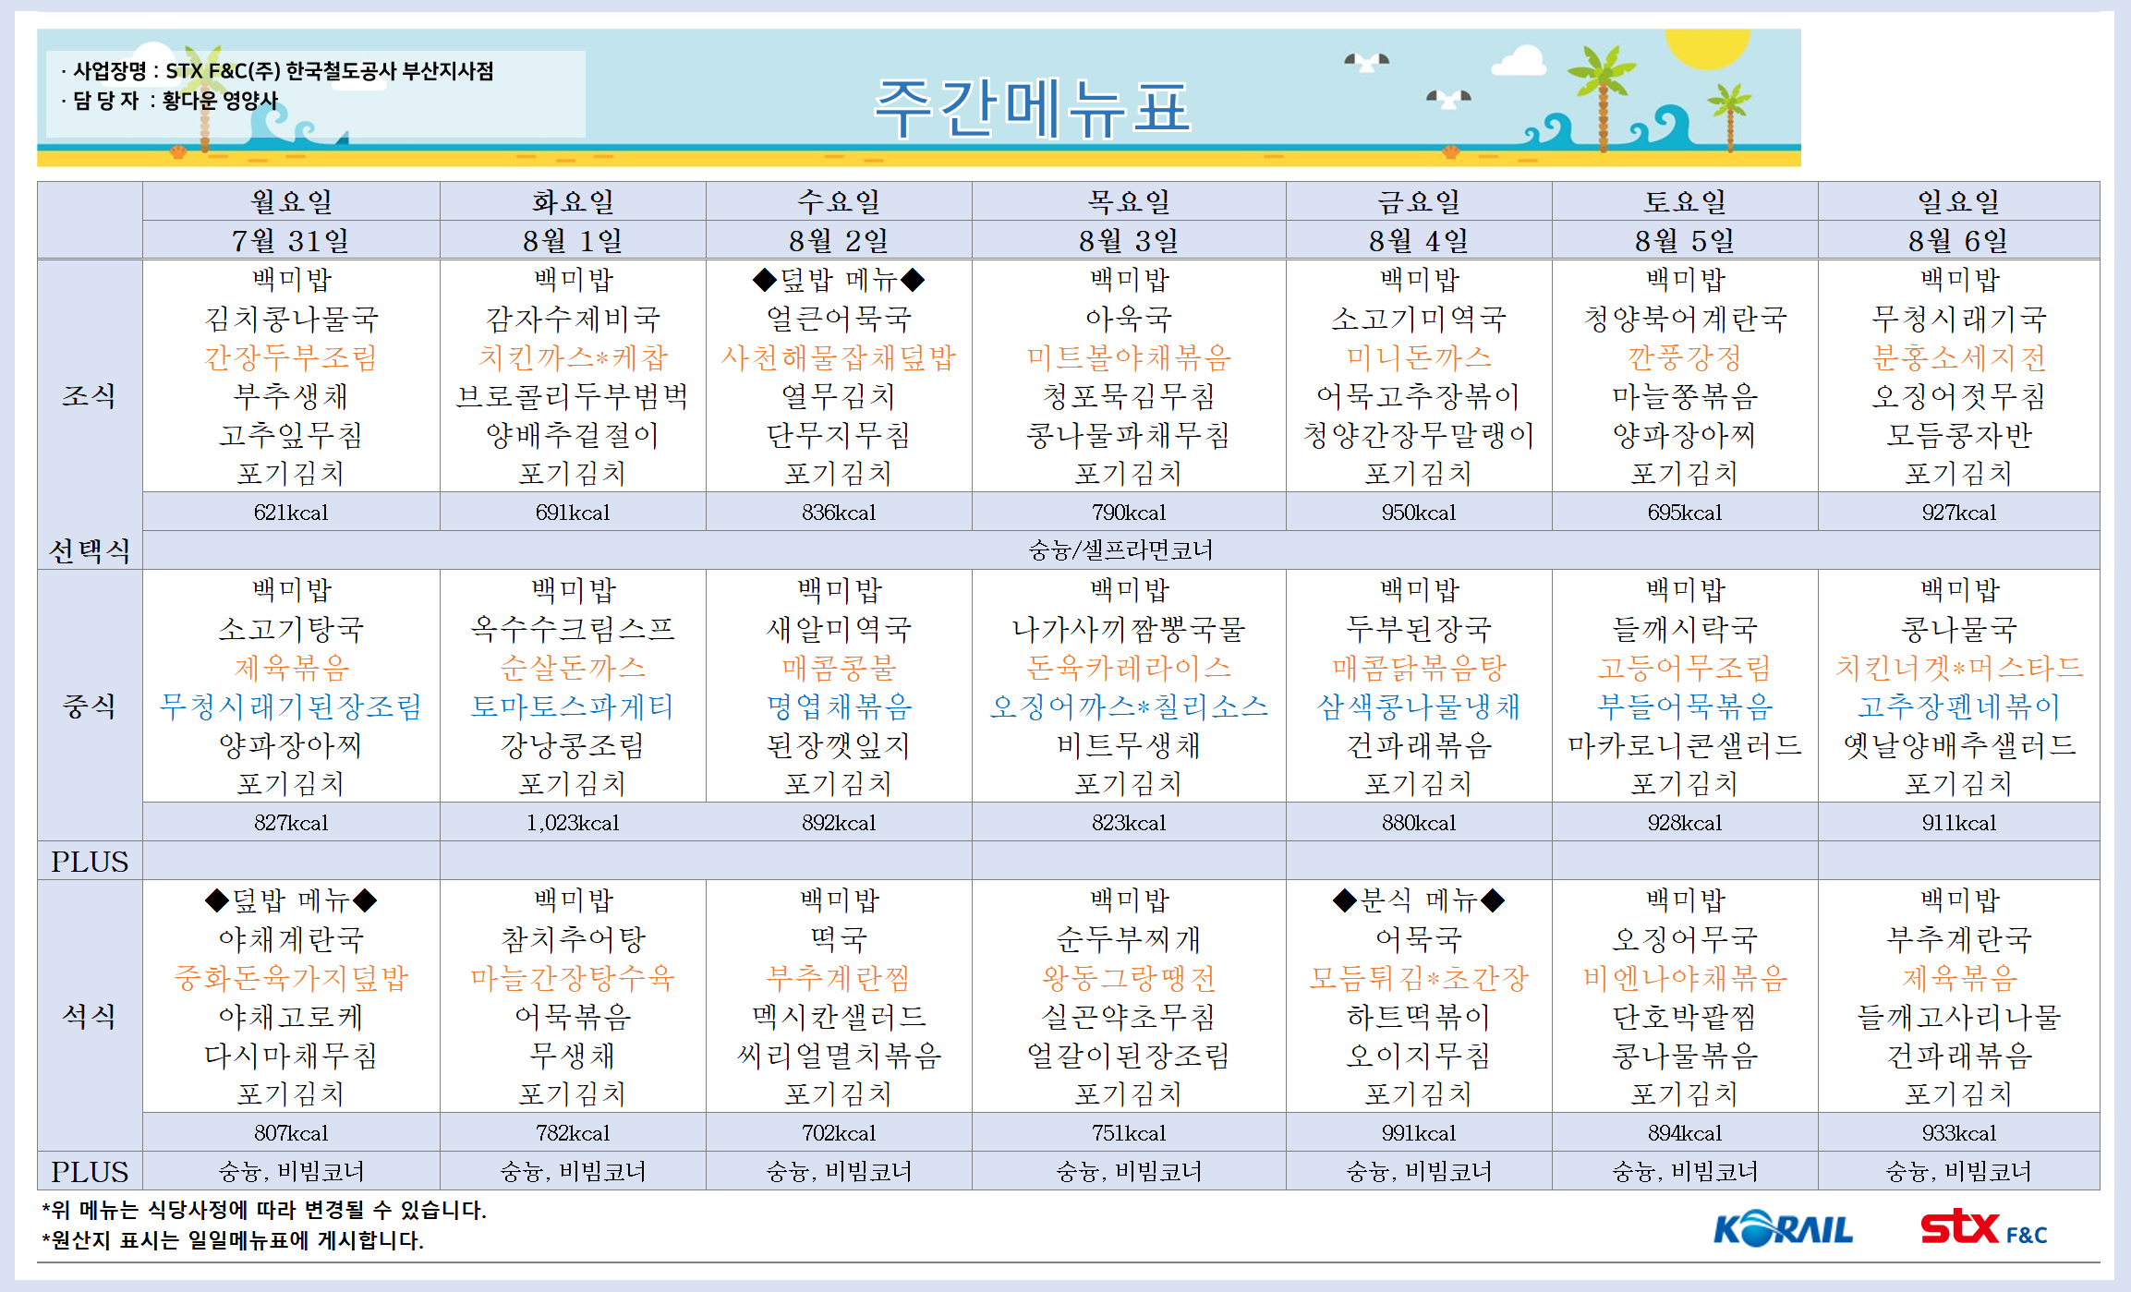Image resolution: width=2131 pixels, height=1292 pixels.
Task: Click the 중식 row label
Action: point(89,706)
